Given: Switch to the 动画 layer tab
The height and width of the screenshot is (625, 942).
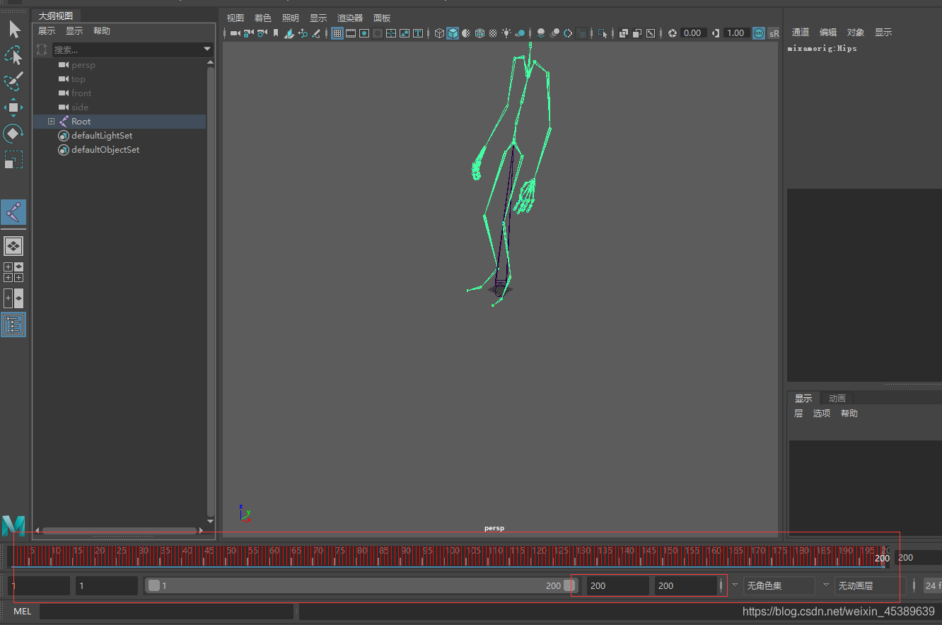Looking at the screenshot, I should click(837, 399).
